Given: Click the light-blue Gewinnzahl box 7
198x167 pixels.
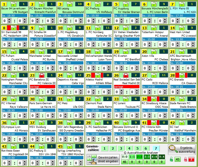Looking at the screenshot, I should (156, 148).
